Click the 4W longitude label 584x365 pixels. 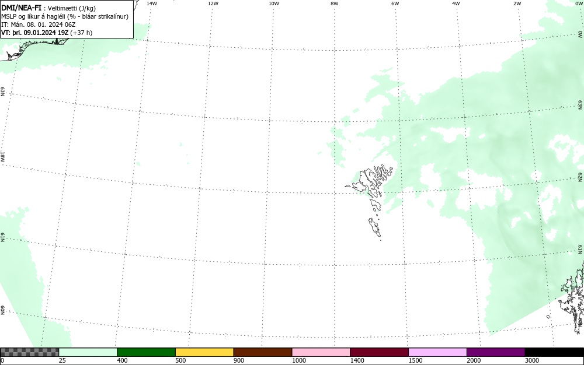point(456,3)
